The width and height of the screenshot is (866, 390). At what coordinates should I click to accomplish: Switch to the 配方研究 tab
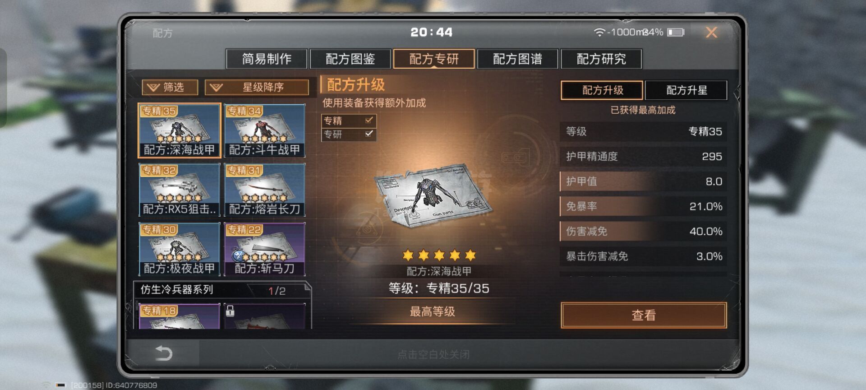(x=601, y=59)
